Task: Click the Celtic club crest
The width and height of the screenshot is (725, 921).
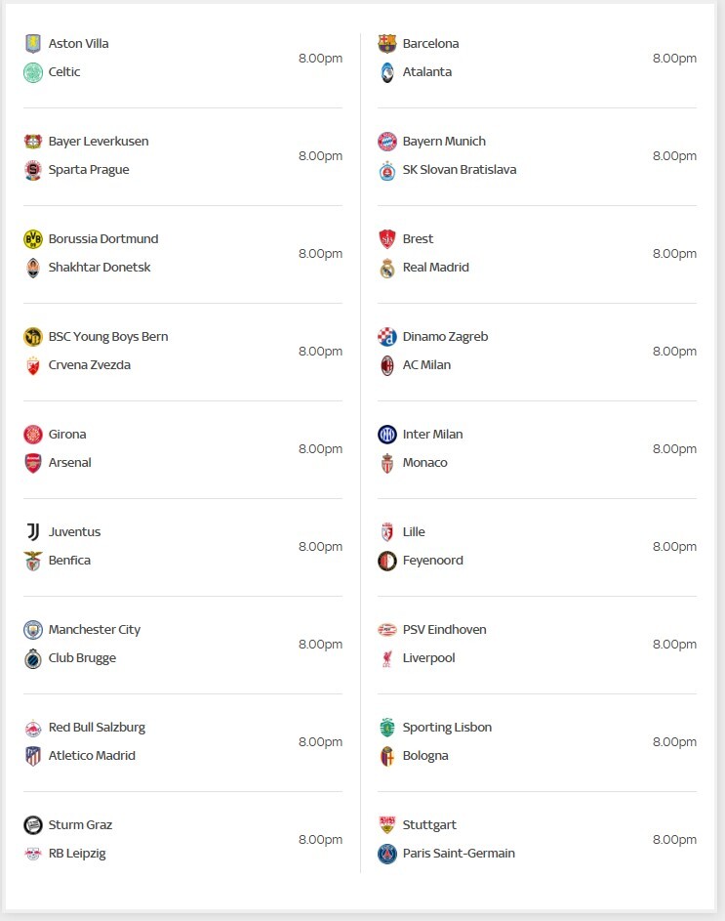Action: click(33, 72)
